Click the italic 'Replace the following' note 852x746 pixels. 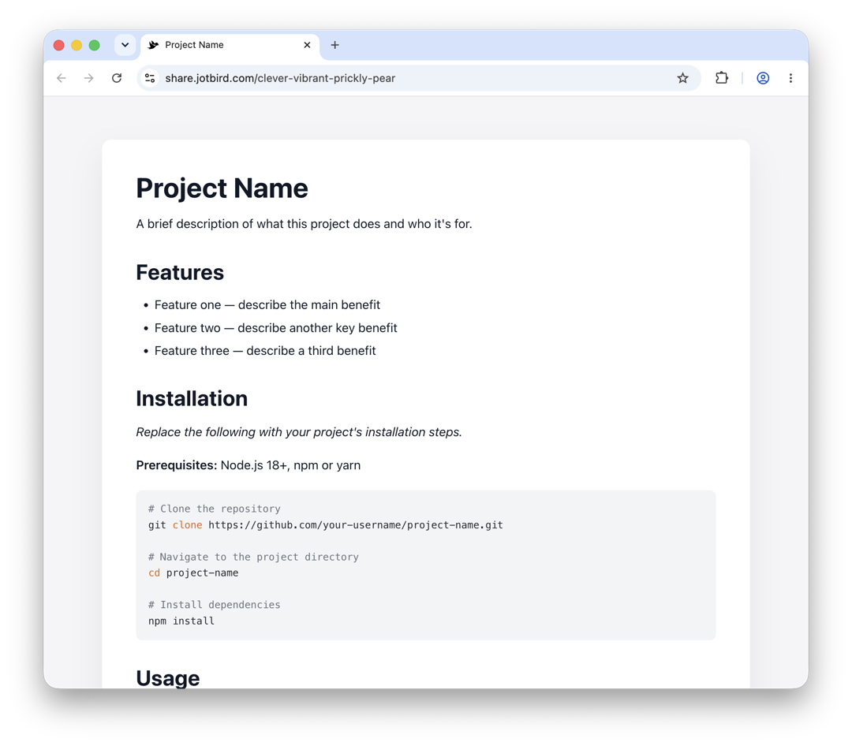click(299, 432)
